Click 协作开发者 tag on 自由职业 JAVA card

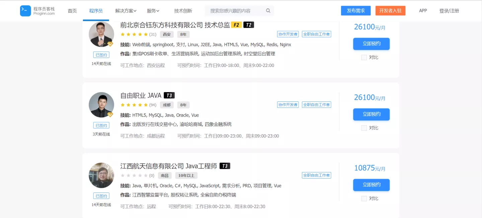tap(288, 105)
